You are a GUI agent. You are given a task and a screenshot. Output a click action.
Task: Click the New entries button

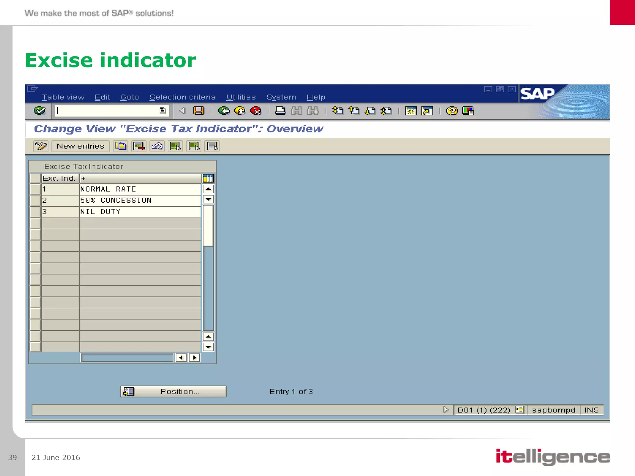tap(81, 146)
